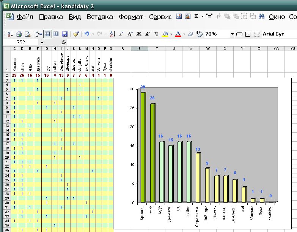Open Find with the binoculars icon
This screenshot has width=297, height=232.
(261, 17)
